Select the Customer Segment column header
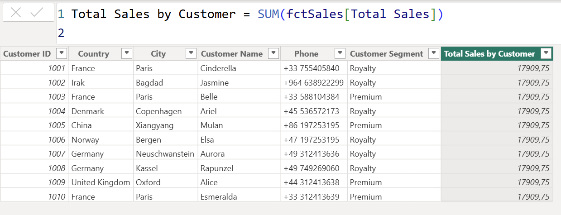 pyautogui.click(x=386, y=54)
